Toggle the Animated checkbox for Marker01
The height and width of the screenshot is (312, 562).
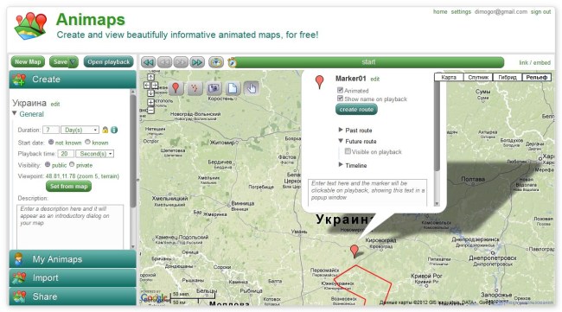(340, 90)
